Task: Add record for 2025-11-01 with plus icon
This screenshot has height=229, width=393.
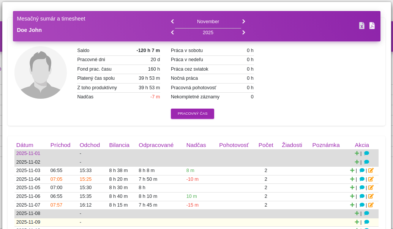Action: point(357,153)
